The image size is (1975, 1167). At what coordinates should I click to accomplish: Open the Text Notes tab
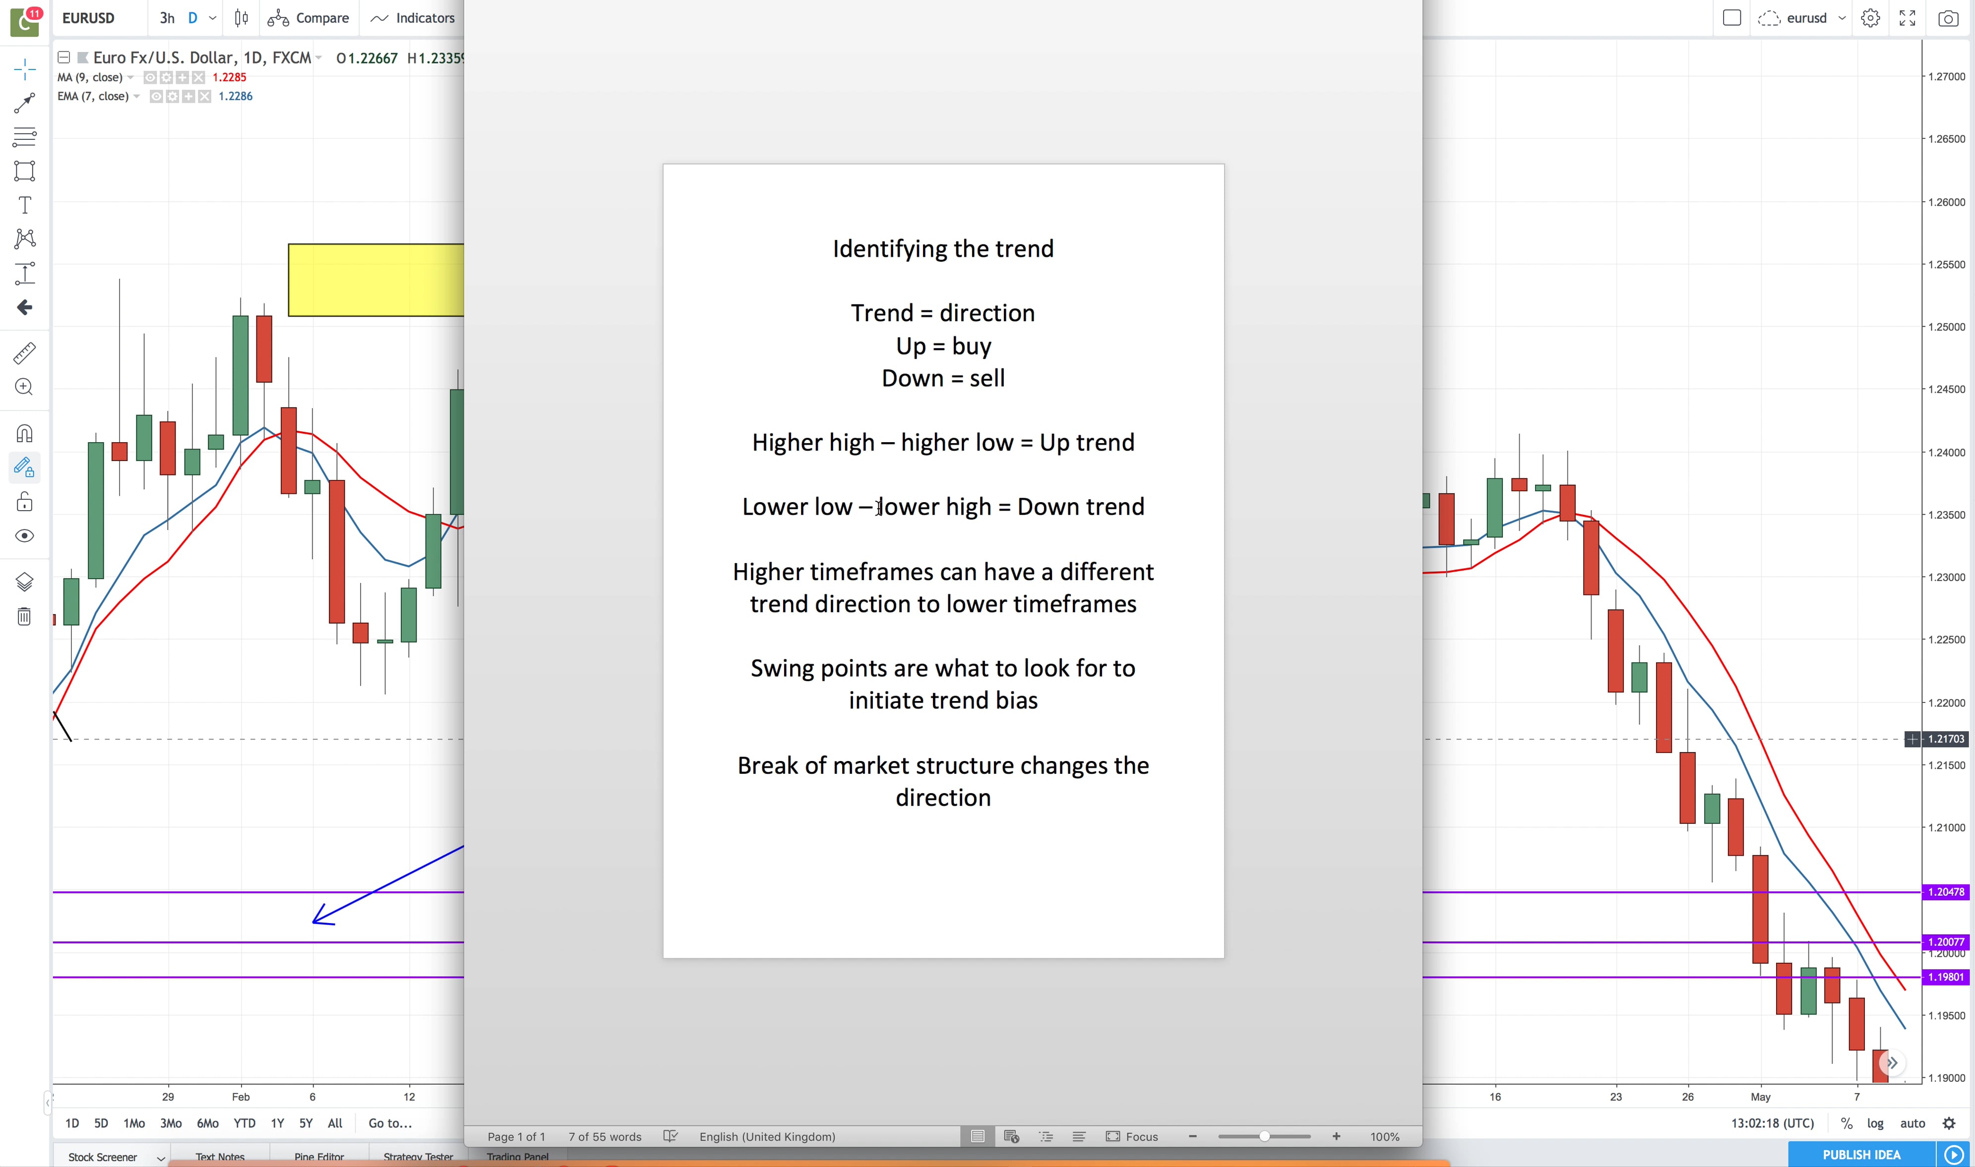[220, 1157]
